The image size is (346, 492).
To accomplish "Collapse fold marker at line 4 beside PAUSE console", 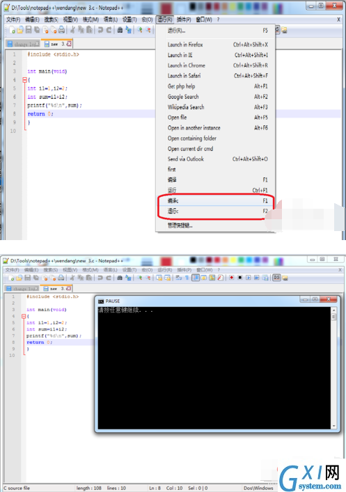I will tap(24, 316).
